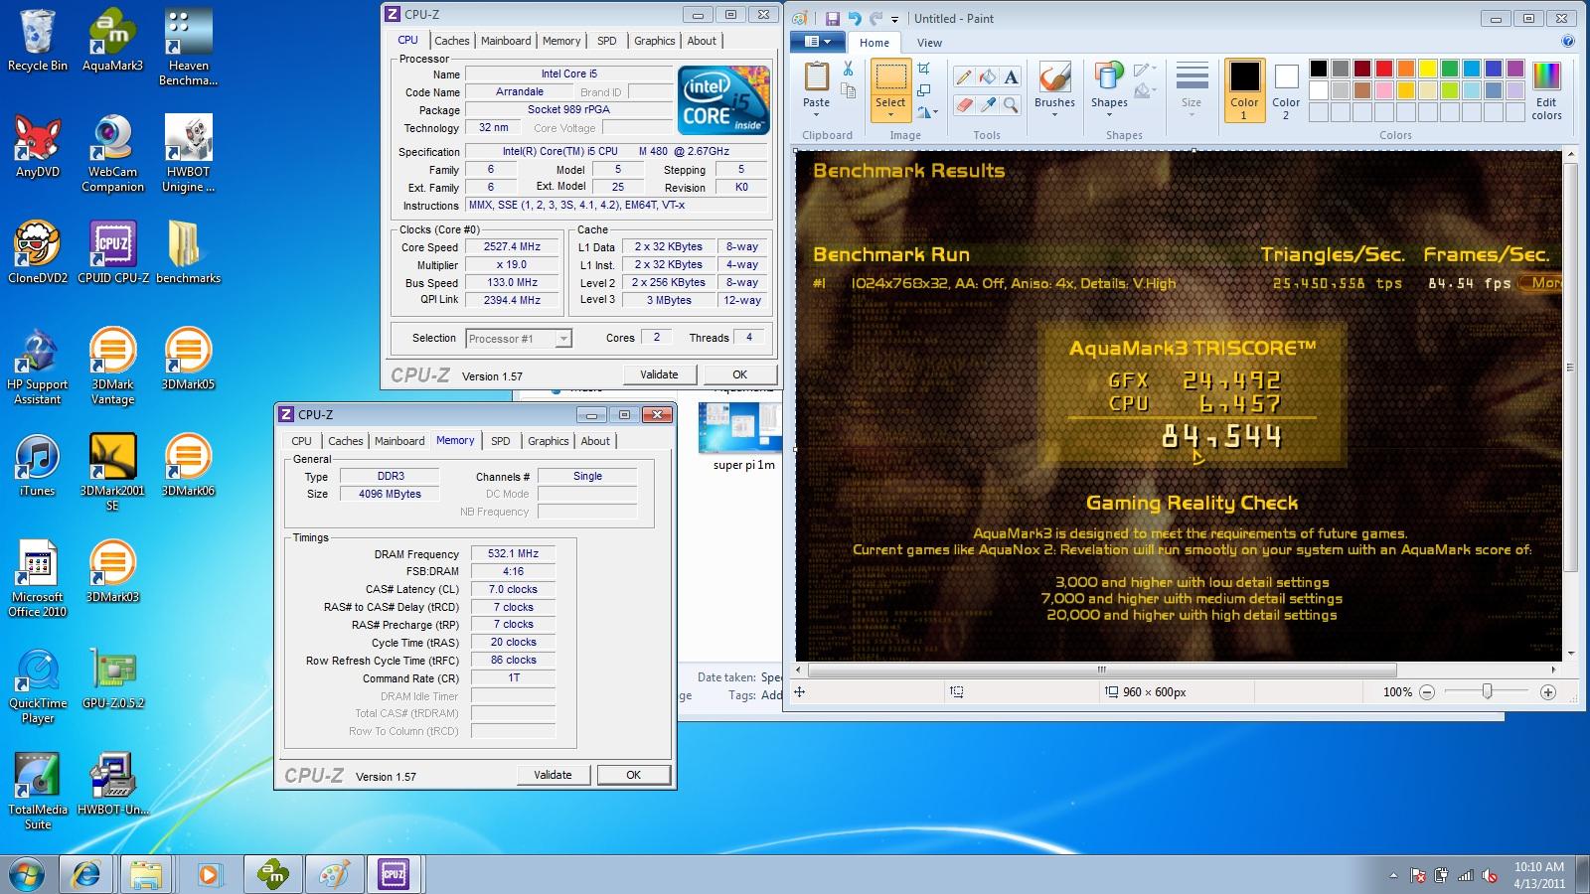Click the zoom out minus button in Paint
1590x894 pixels.
1427,692
